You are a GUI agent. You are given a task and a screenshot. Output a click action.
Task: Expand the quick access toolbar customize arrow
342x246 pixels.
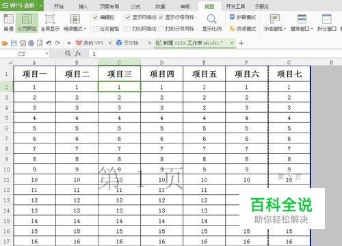[x=69, y=43]
